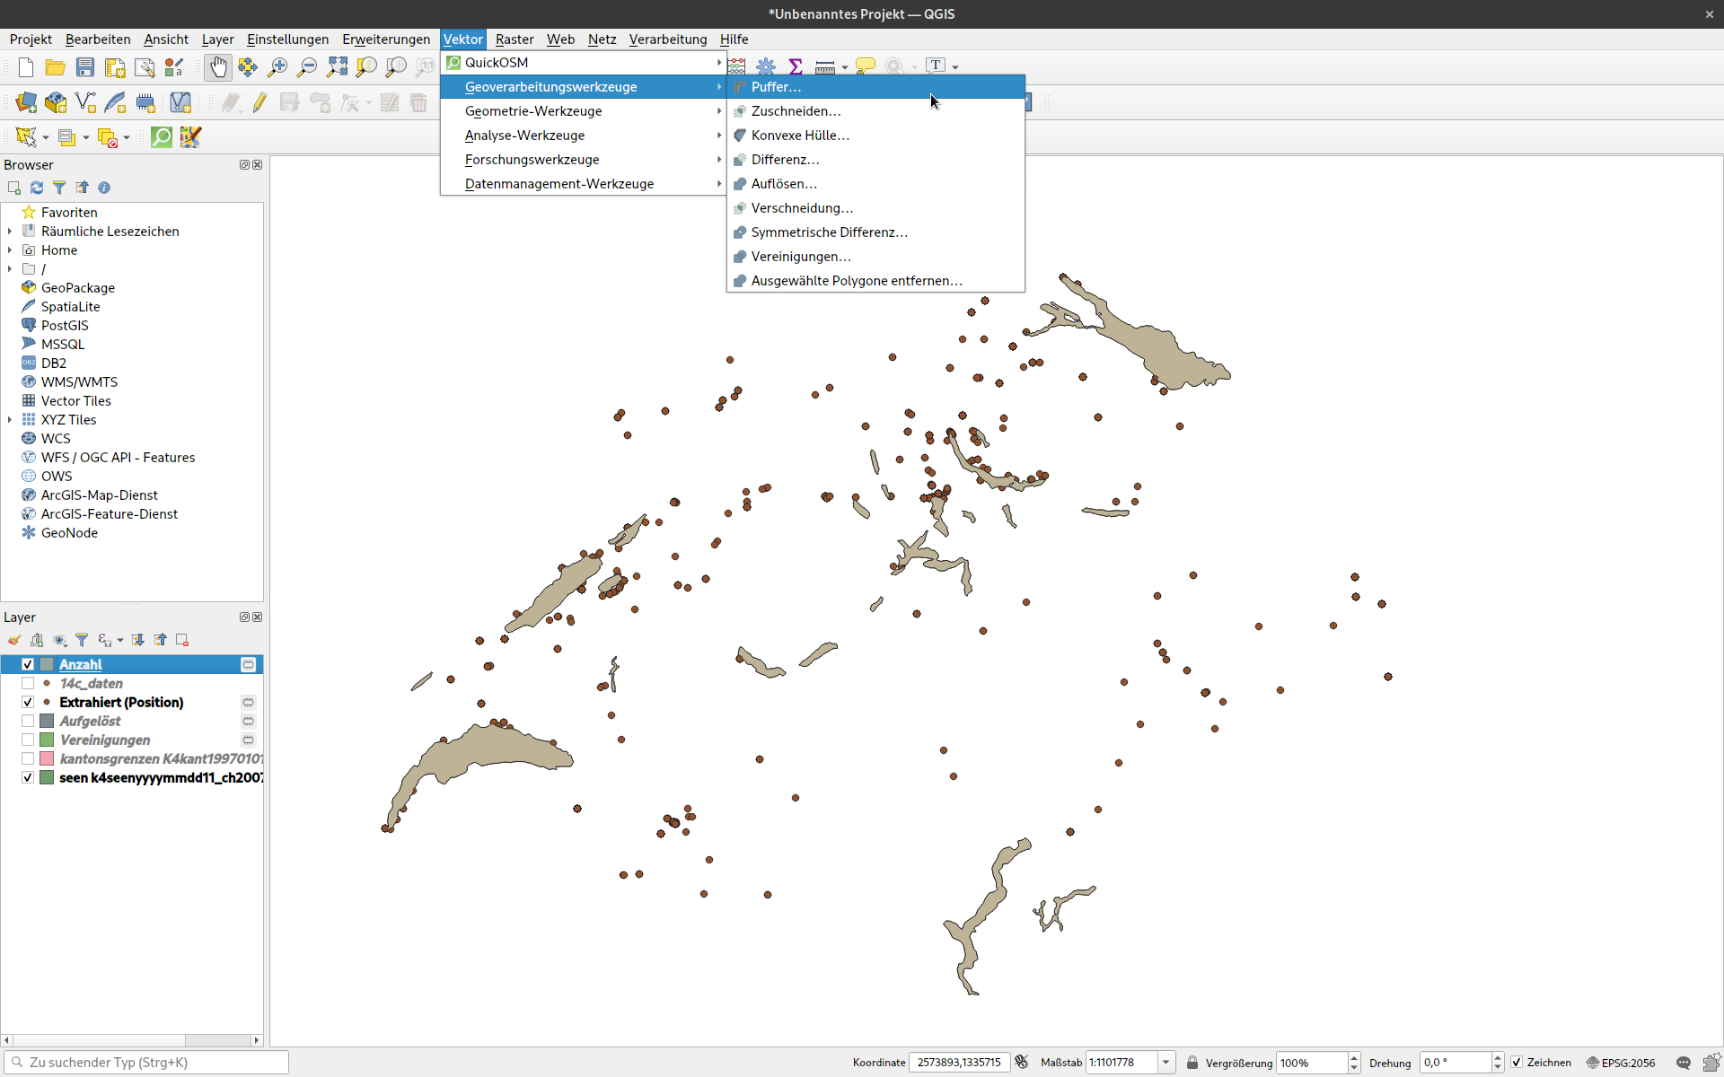The width and height of the screenshot is (1724, 1077).
Task: Toggle editing with the yellow pencil icon
Action: tap(259, 102)
